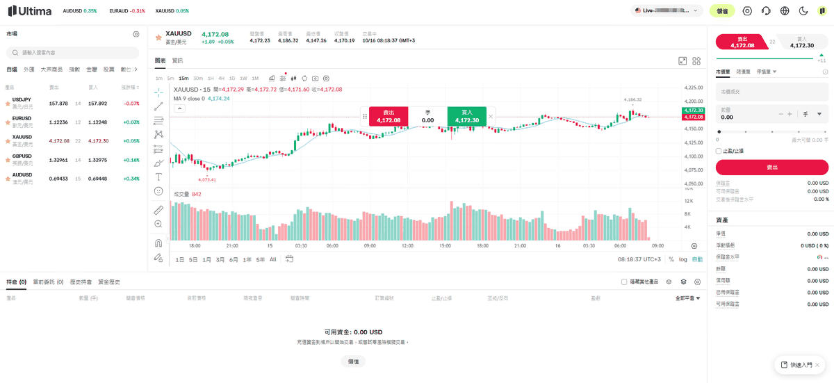Open emoji icons tool

(x=158, y=191)
